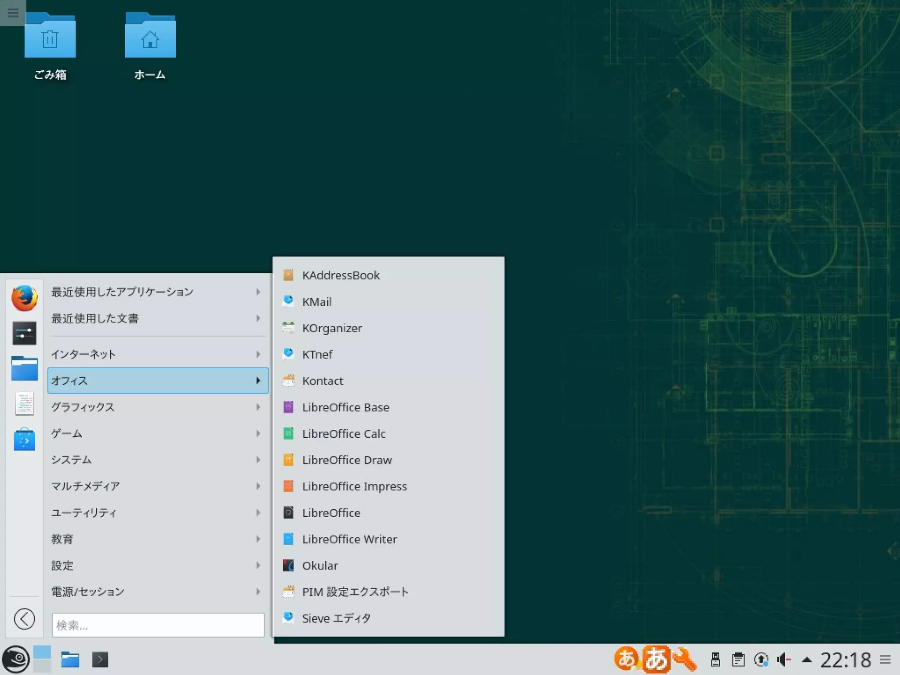Open KAddressBook from the office submenu
The height and width of the screenshot is (675, 900).
[x=388, y=275]
